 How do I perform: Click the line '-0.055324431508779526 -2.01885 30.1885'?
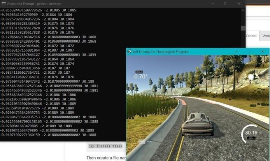[x=38, y=10]
